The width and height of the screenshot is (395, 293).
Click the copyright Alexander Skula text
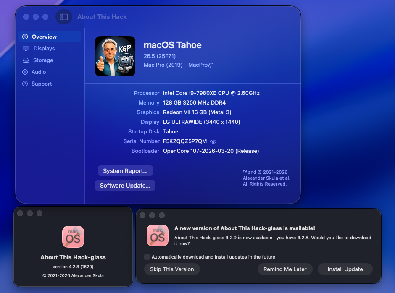click(266, 178)
